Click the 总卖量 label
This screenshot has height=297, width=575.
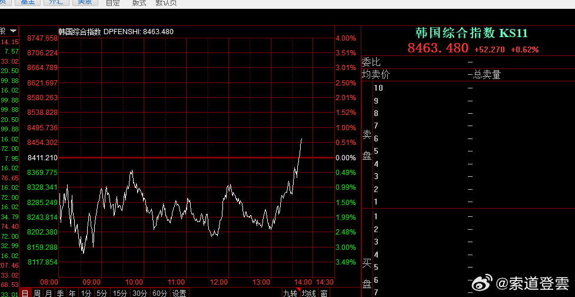tap(487, 75)
